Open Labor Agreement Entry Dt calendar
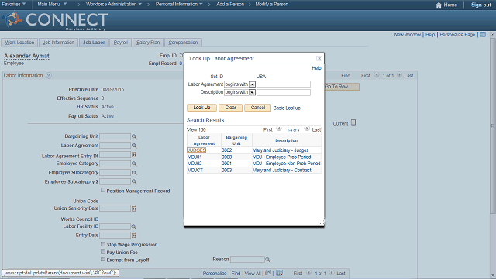This screenshot has width=496, height=279. tap(134, 155)
